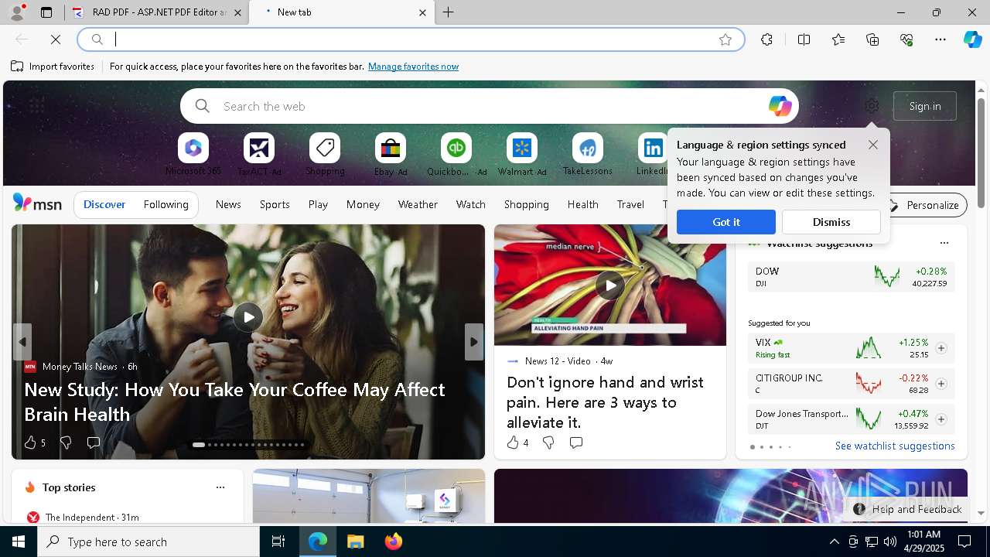Viewport: 990px width, 557px height.
Task: Open the Money category
Action: (x=363, y=204)
